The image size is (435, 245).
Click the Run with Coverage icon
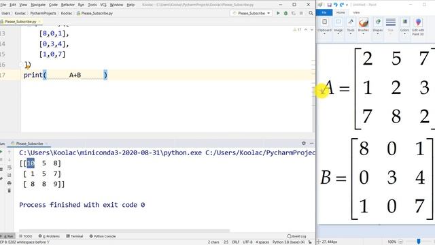tap(294, 13)
